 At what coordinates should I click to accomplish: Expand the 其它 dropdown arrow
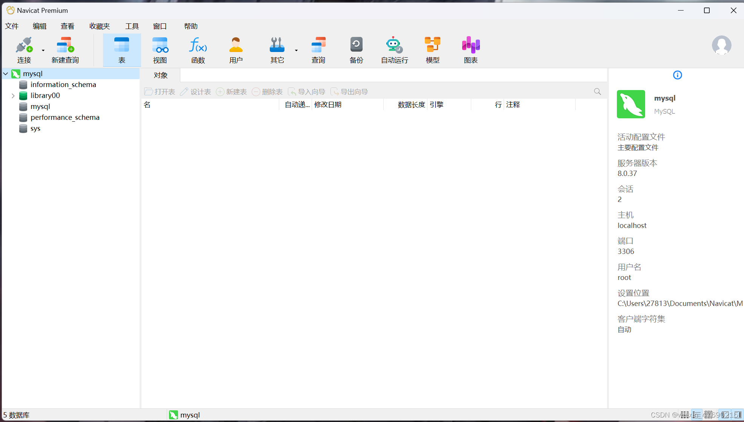click(296, 50)
